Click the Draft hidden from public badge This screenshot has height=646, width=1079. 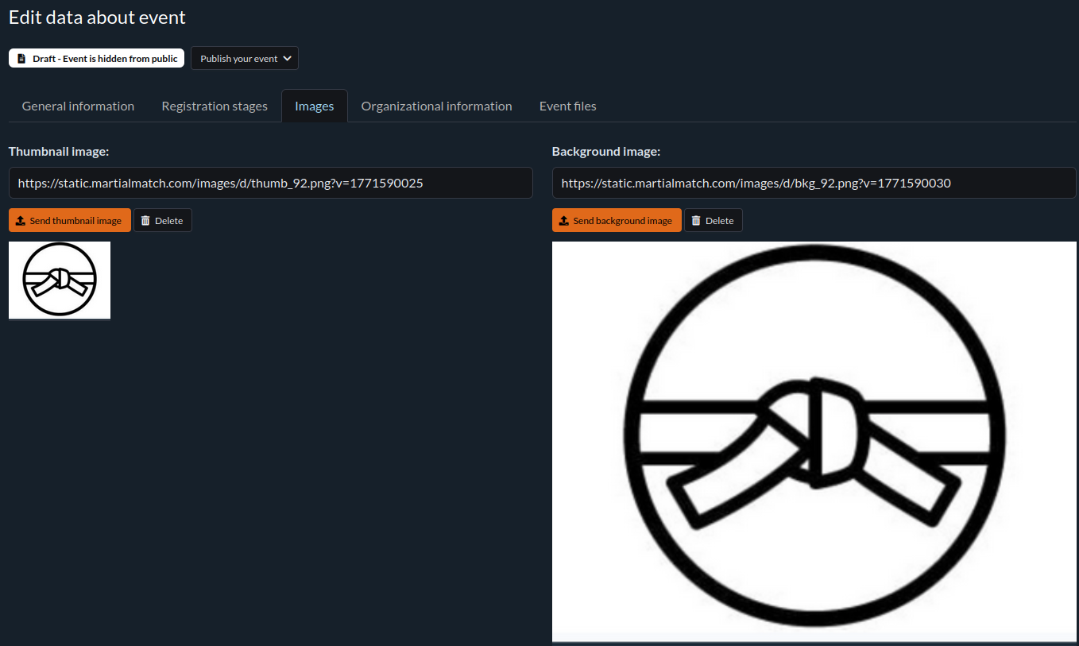[x=96, y=59]
